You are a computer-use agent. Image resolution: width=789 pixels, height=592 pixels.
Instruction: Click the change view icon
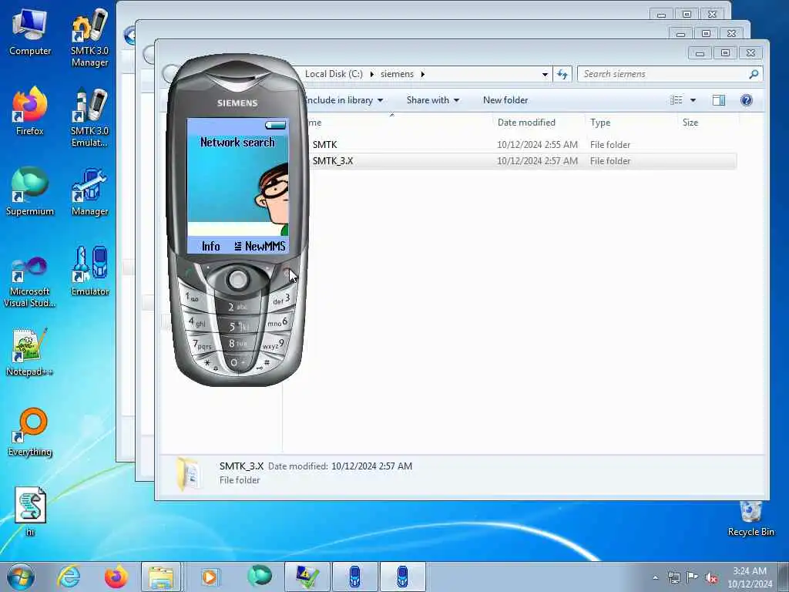[x=677, y=100]
